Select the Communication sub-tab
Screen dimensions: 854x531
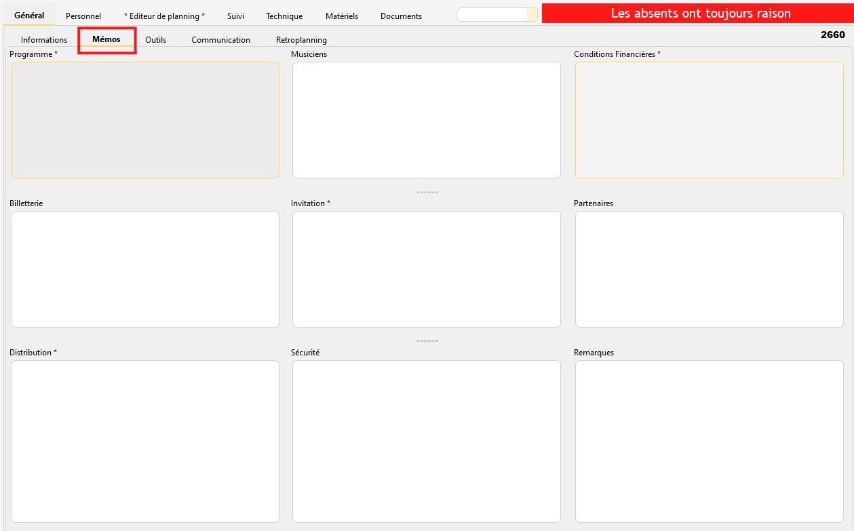(x=220, y=40)
